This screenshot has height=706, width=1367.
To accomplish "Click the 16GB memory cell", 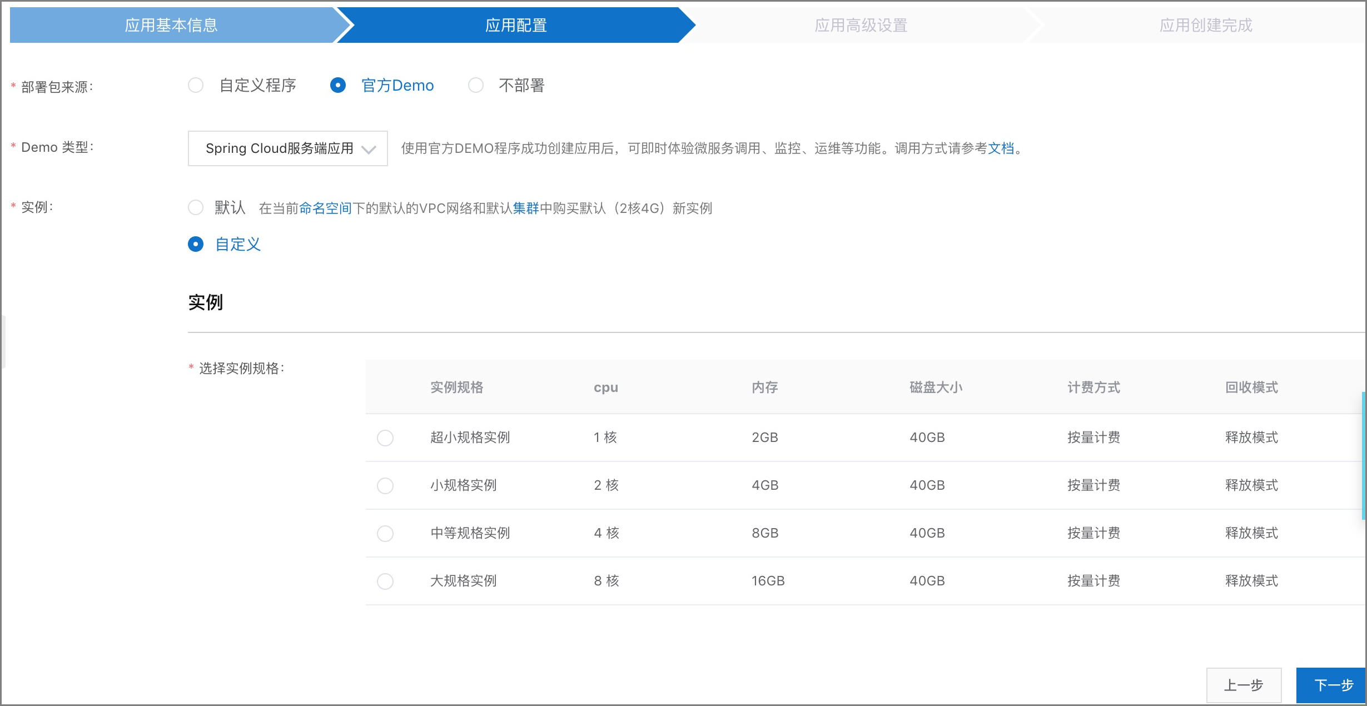I will (768, 581).
